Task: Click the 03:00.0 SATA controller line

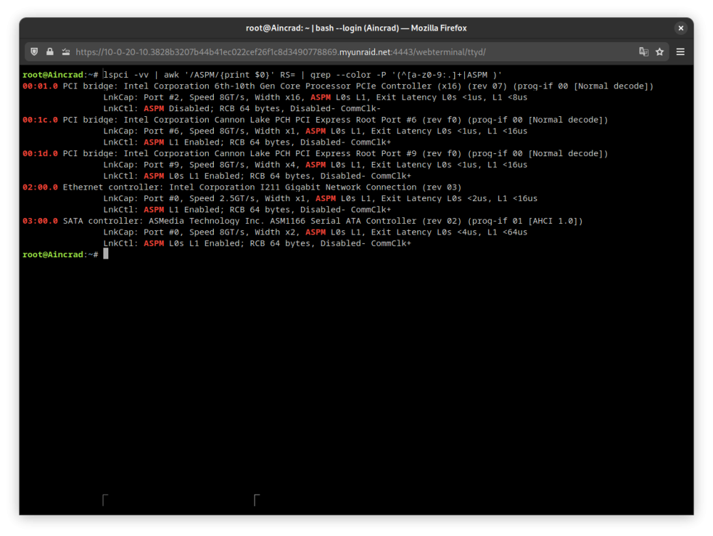Action: pyautogui.click(x=302, y=221)
